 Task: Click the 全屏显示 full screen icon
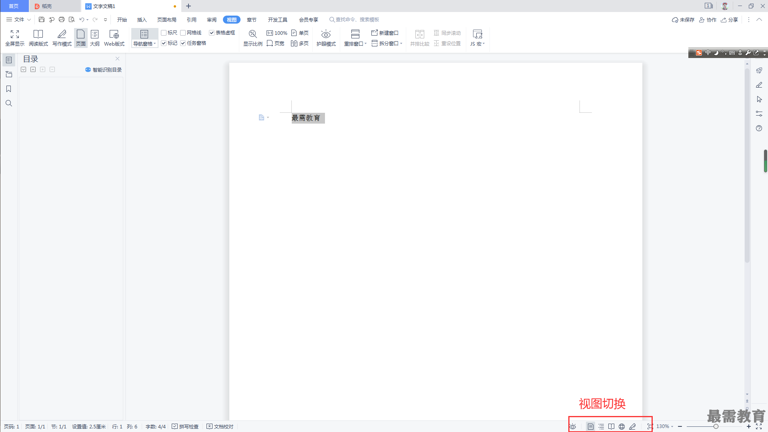15,38
